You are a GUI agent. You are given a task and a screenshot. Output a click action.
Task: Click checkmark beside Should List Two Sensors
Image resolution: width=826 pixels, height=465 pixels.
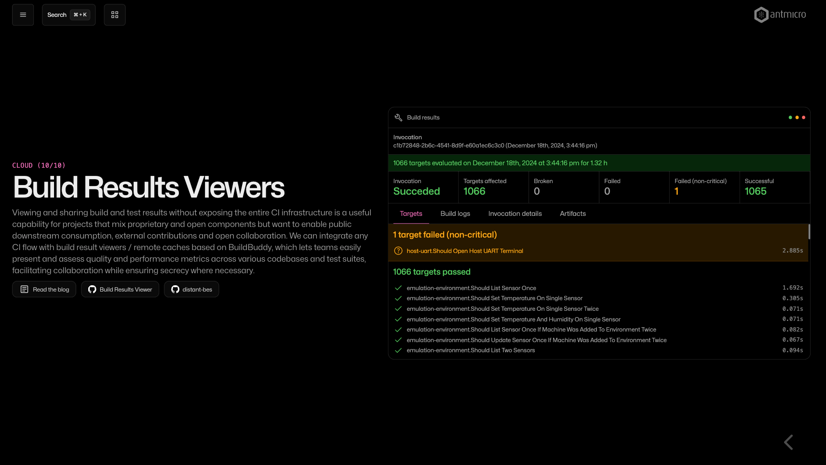point(398,350)
